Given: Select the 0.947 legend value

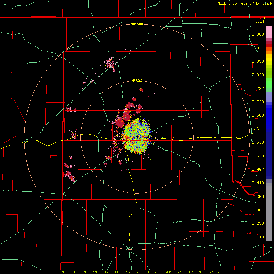Looking at the screenshot, I should (x=258, y=48).
